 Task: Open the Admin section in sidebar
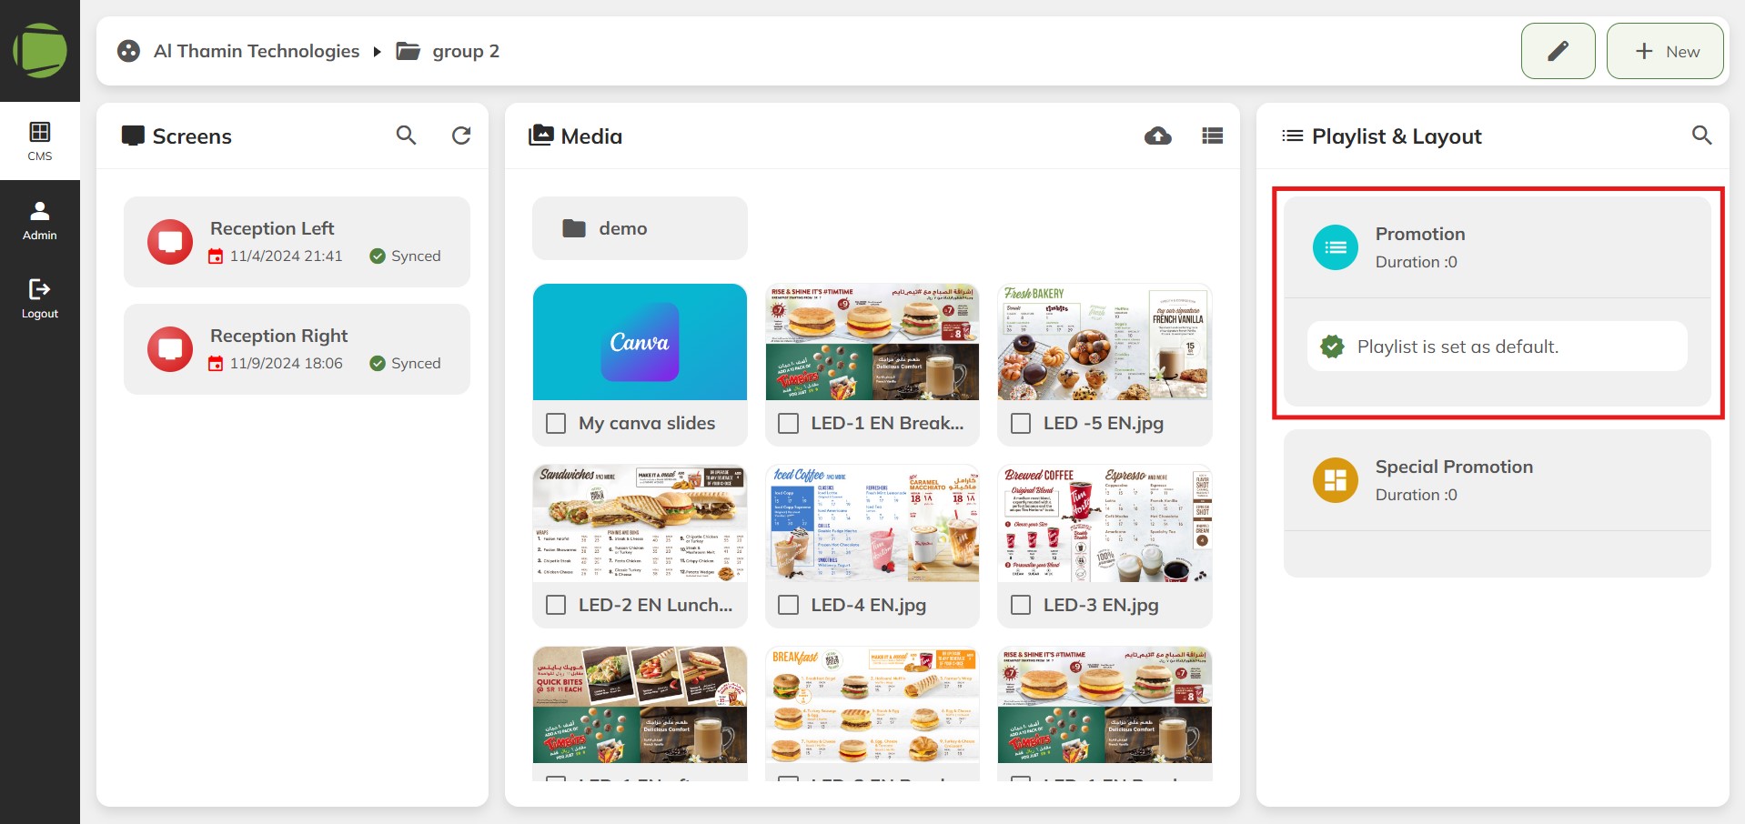(x=40, y=220)
